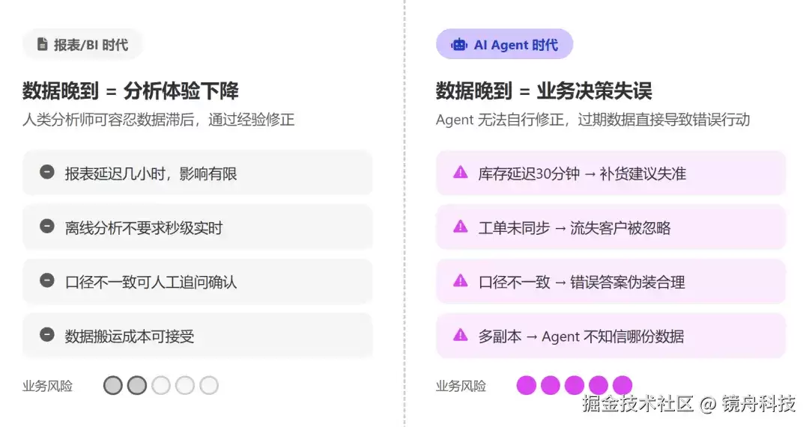This screenshot has width=809, height=427.
Task: Click warning triangle beside 口径不一致 错误答案
Action: click(460, 280)
